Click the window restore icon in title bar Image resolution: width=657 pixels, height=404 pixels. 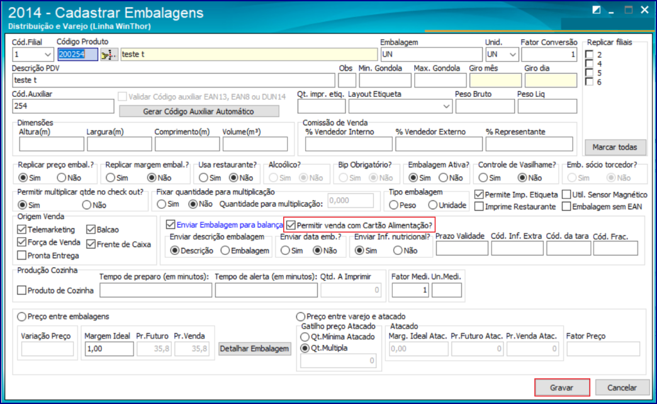(596, 9)
